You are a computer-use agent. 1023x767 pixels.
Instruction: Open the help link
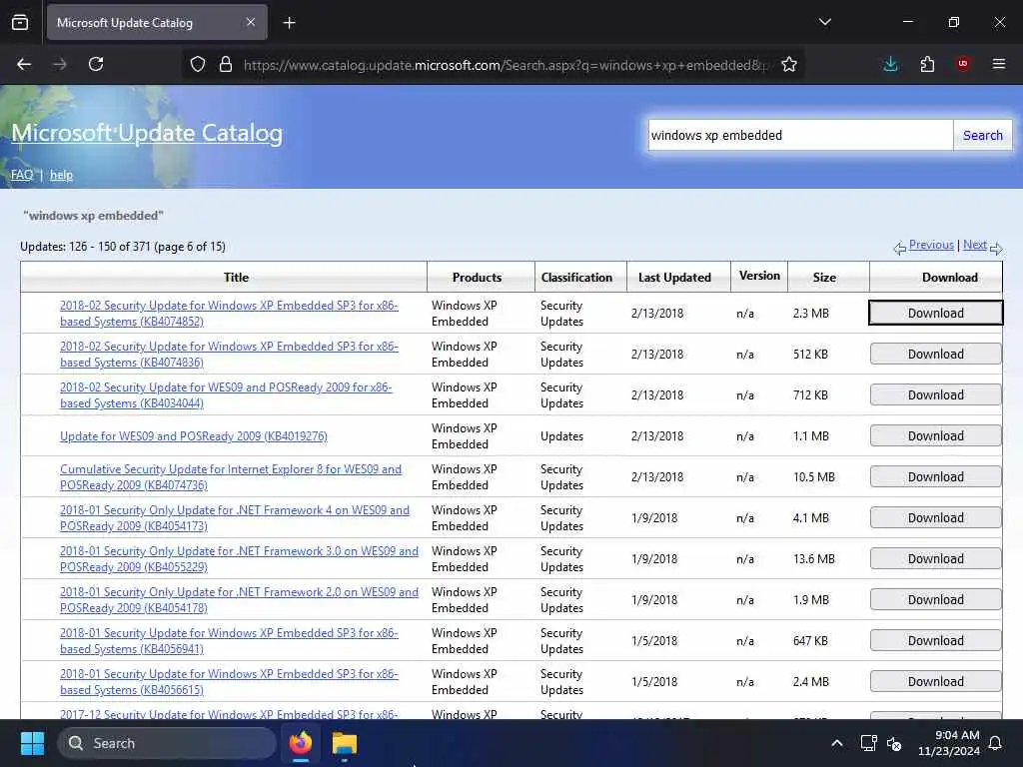coord(61,175)
